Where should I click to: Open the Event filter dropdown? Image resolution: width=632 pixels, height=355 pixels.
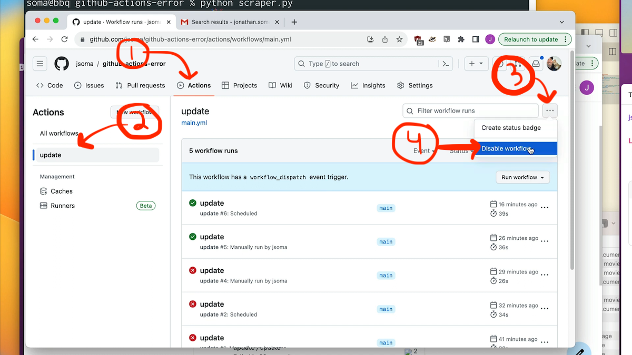(x=424, y=151)
